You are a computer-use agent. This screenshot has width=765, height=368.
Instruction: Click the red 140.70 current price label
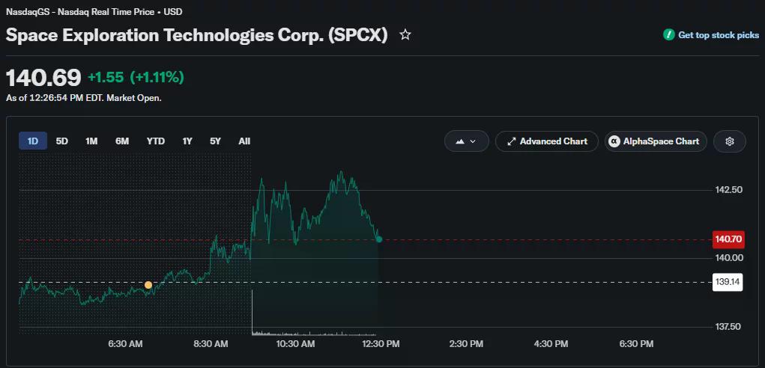coord(728,239)
